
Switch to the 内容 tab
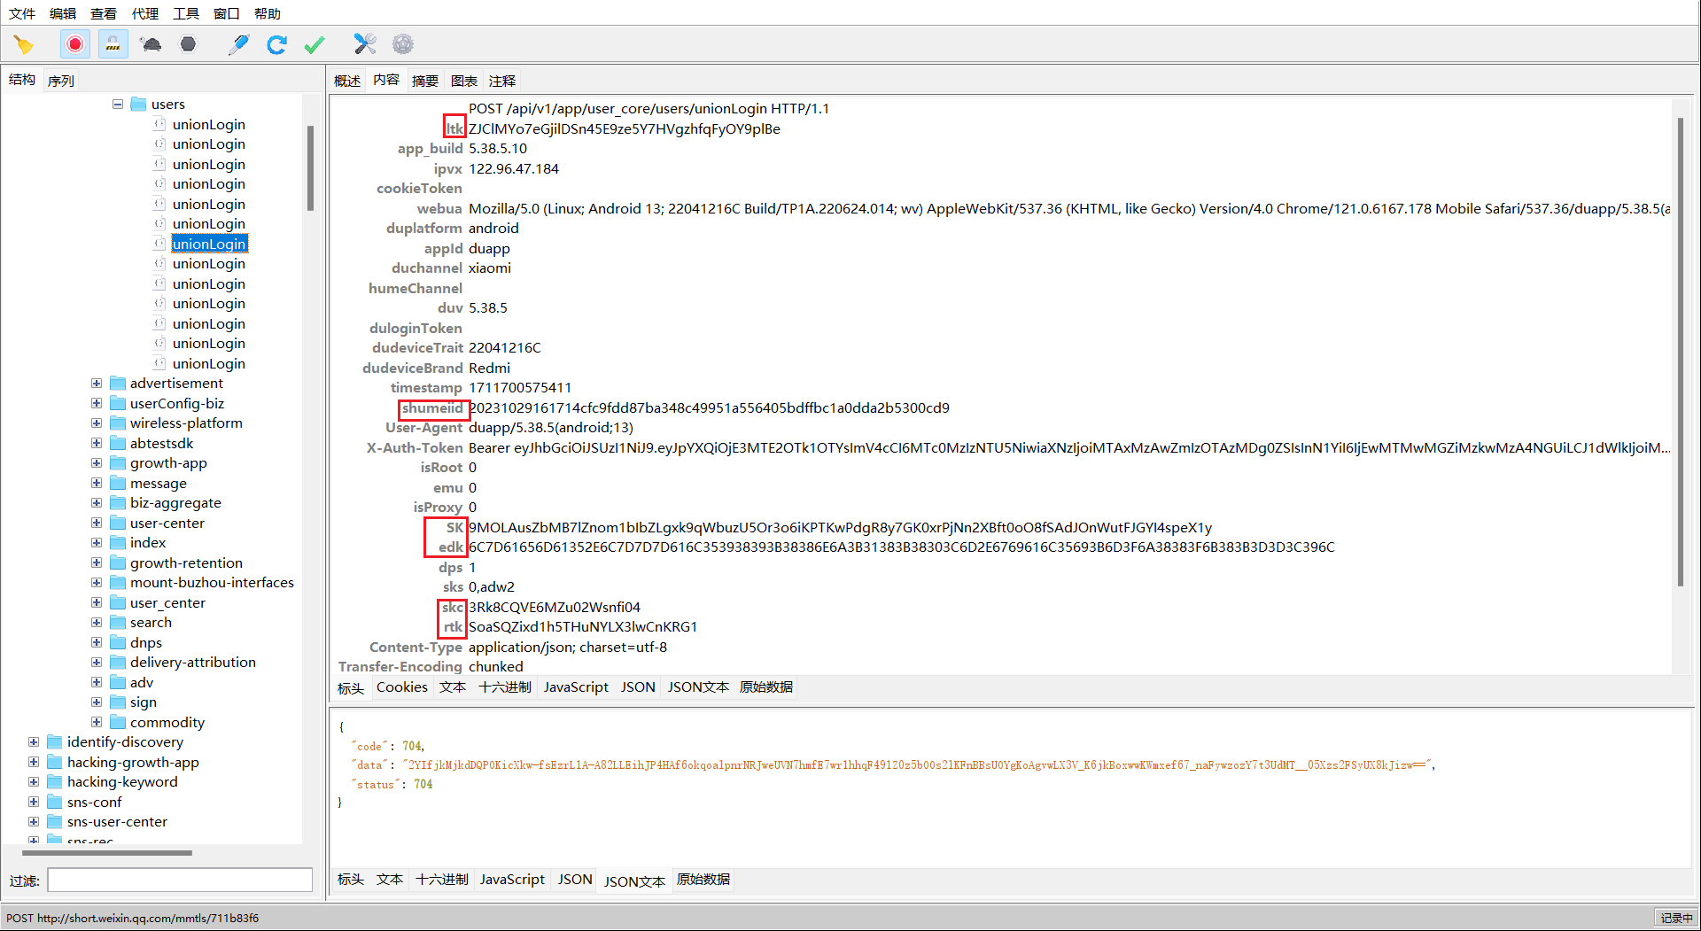click(386, 80)
